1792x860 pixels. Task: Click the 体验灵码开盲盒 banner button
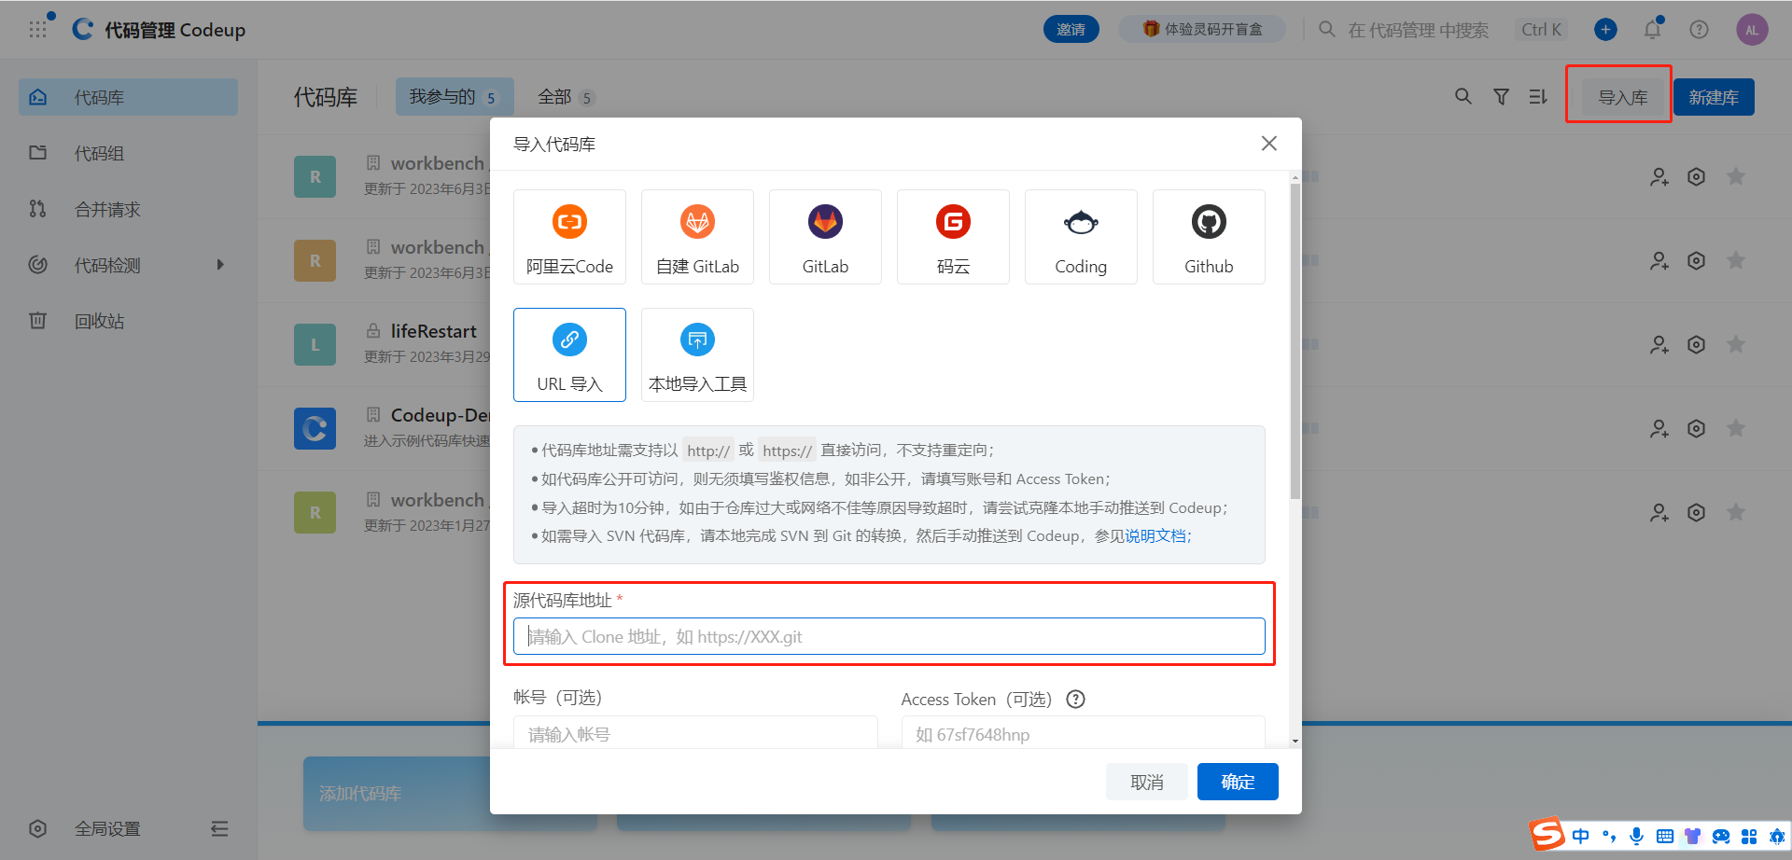(1202, 30)
